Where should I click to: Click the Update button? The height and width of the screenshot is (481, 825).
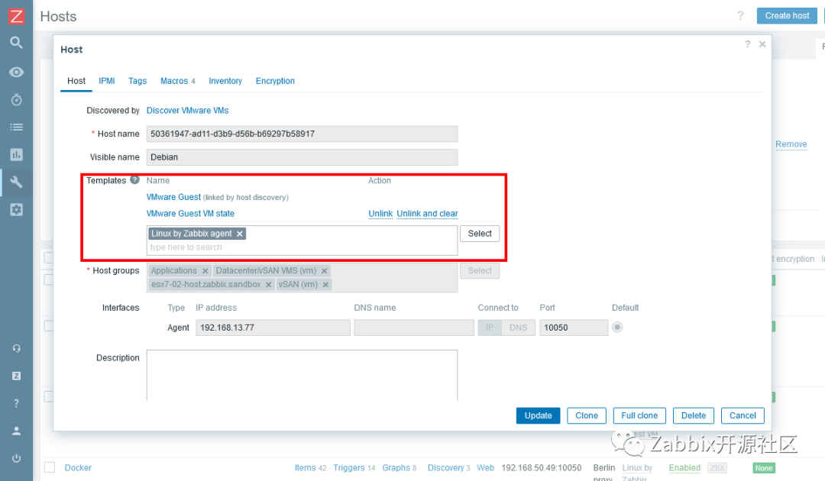tap(539, 415)
